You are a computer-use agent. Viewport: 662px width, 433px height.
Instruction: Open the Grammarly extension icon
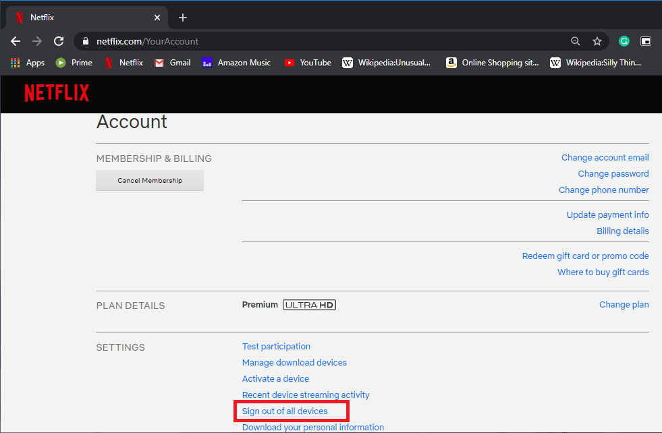tap(624, 41)
